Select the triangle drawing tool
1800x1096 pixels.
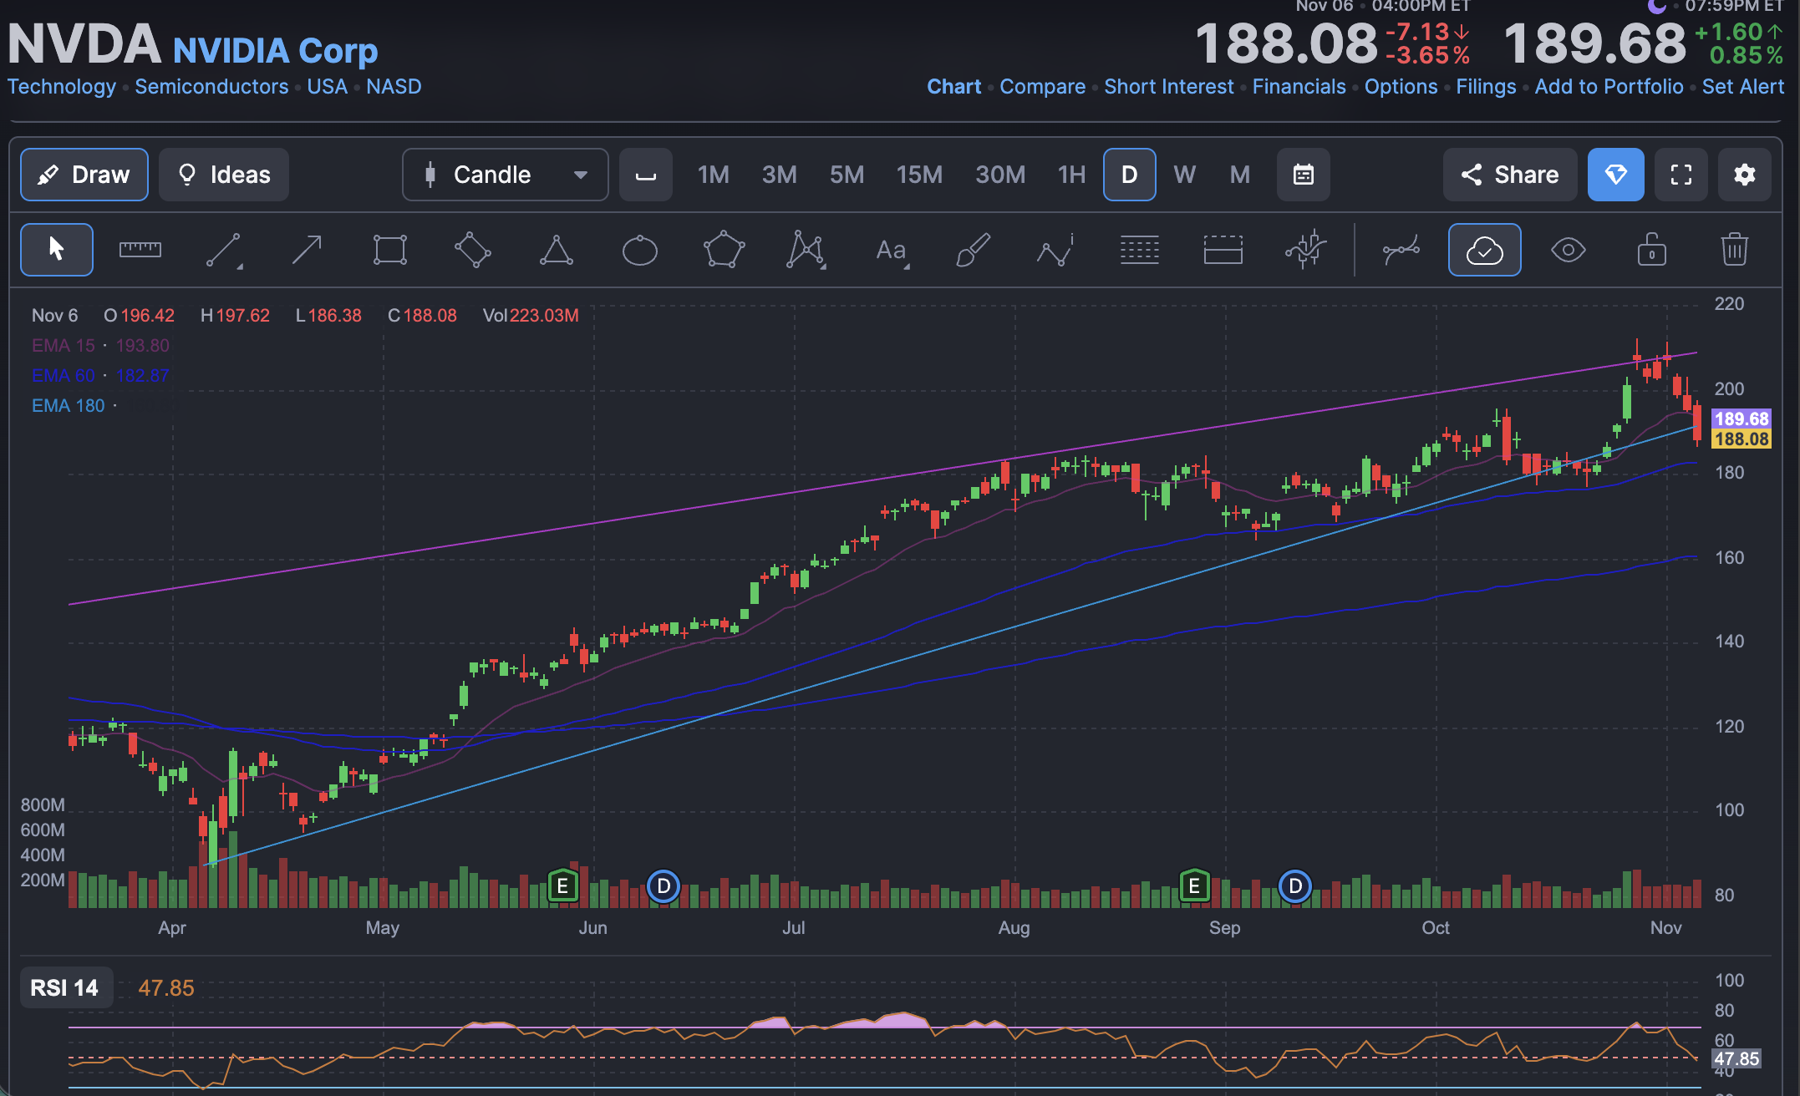[x=557, y=250]
